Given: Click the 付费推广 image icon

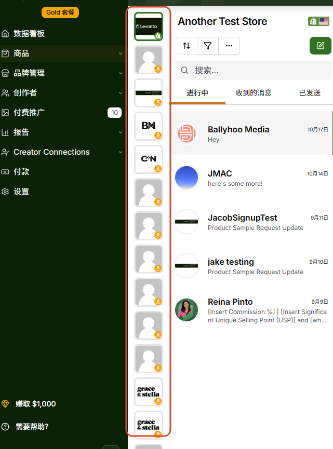Looking at the screenshot, I should pyautogui.click(x=5, y=113).
